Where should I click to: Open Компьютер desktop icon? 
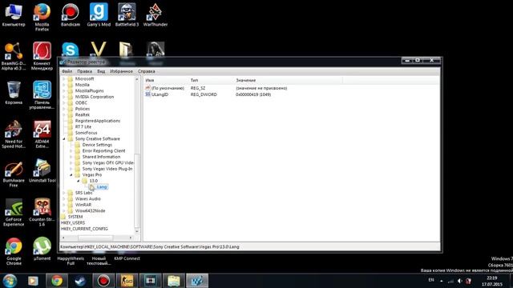(x=14, y=14)
